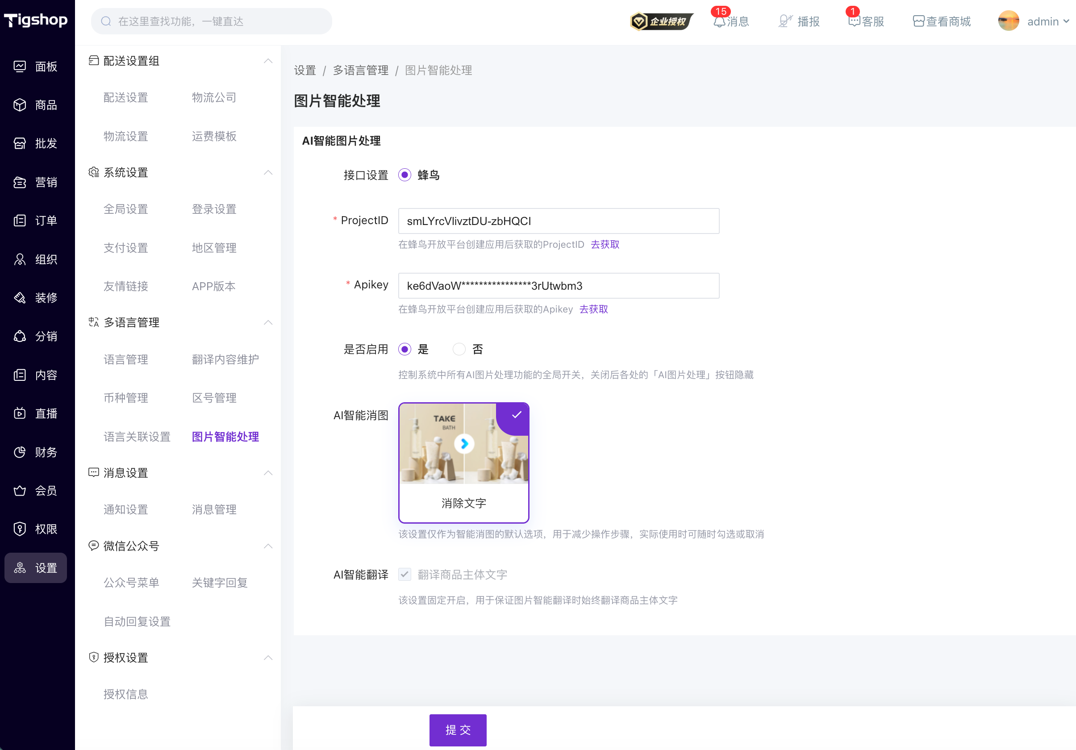Open the 消息 notifications bell
The width and height of the screenshot is (1076, 750).
719,21
